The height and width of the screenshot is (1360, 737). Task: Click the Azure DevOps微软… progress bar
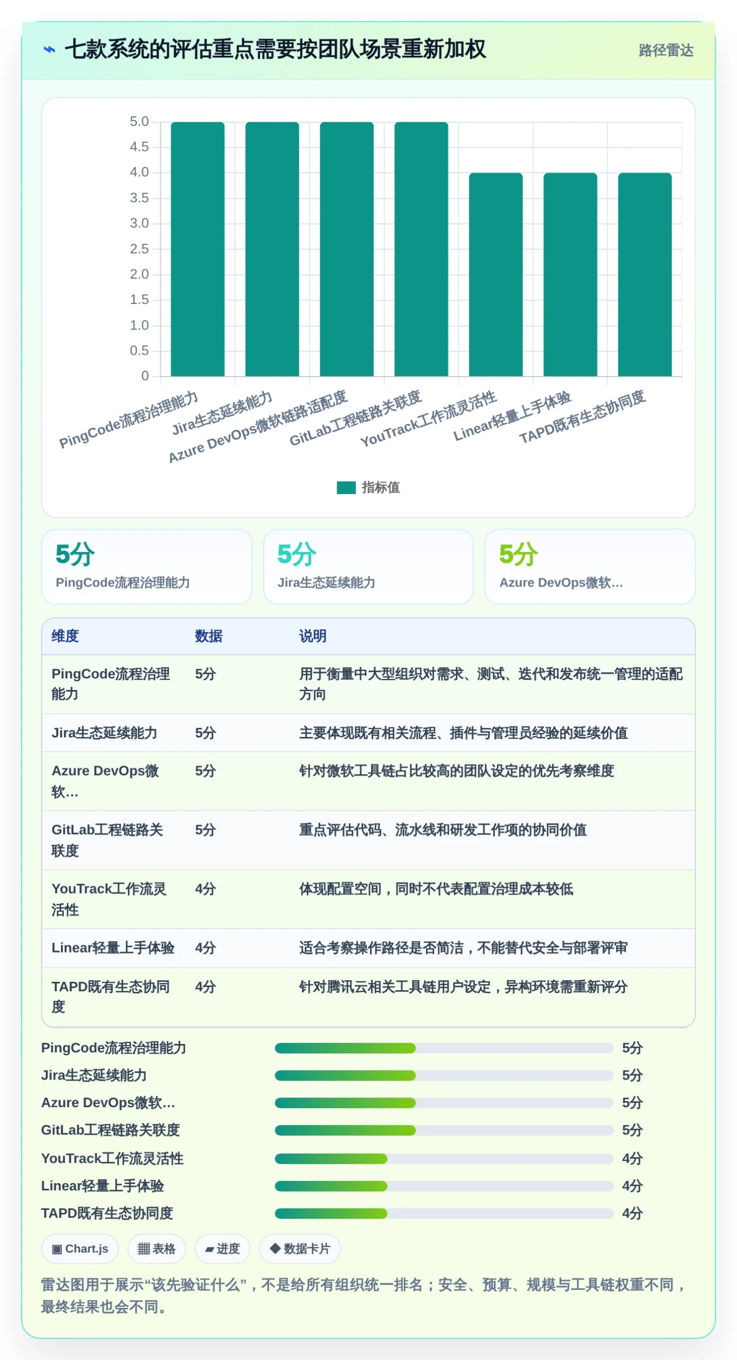[444, 1103]
